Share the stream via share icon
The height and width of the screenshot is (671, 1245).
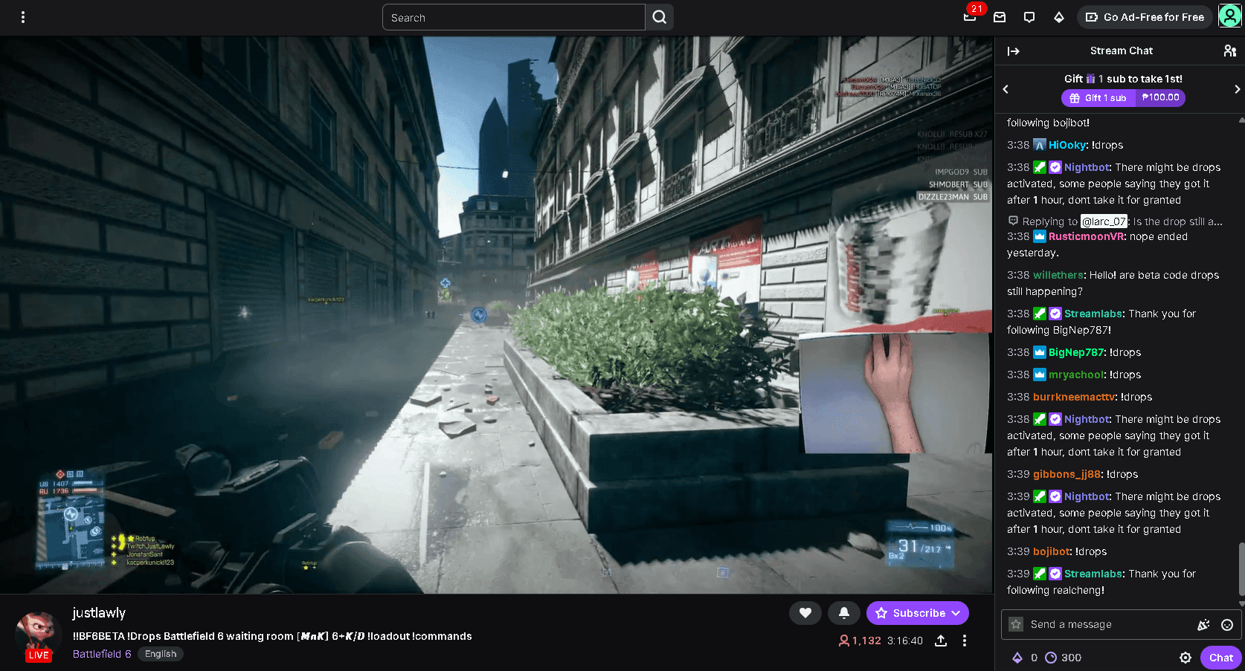[x=941, y=641]
